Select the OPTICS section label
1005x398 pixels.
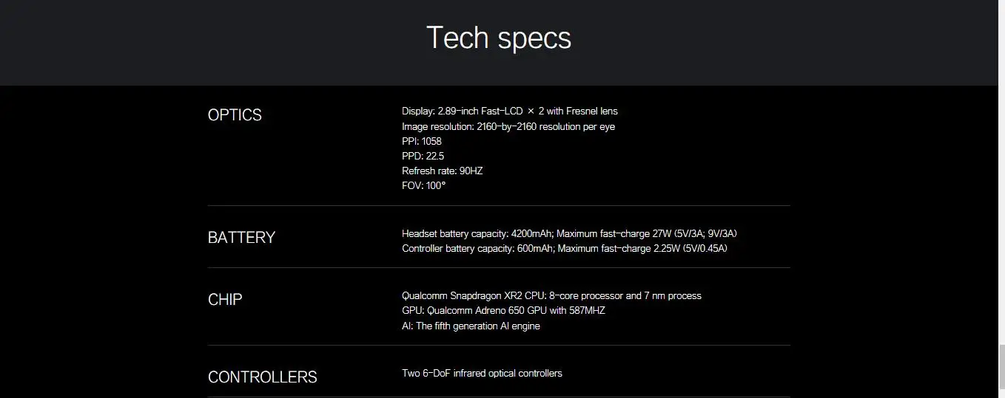click(x=235, y=115)
